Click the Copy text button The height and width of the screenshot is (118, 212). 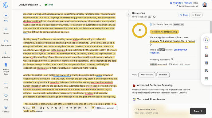pos(27,108)
